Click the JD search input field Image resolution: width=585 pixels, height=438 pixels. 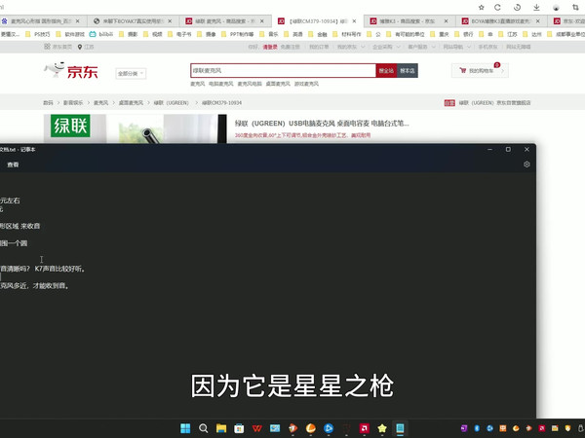tap(283, 71)
